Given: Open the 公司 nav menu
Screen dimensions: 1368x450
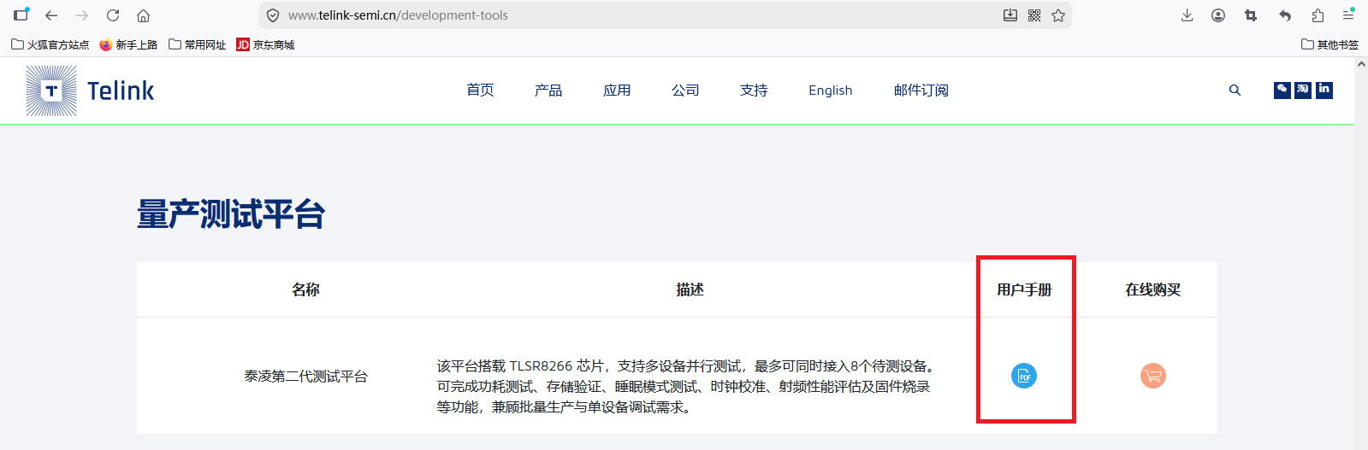Looking at the screenshot, I should click(685, 91).
